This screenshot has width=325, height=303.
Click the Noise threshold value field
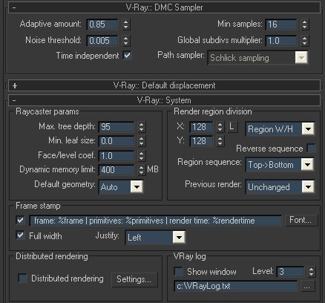click(102, 41)
